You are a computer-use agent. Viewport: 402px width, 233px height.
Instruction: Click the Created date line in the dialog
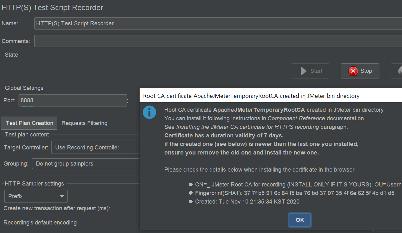247,201
